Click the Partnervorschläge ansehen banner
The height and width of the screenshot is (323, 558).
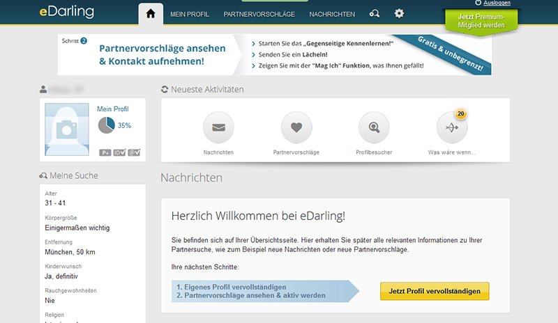pyautogui.click(x=163, y=55)
